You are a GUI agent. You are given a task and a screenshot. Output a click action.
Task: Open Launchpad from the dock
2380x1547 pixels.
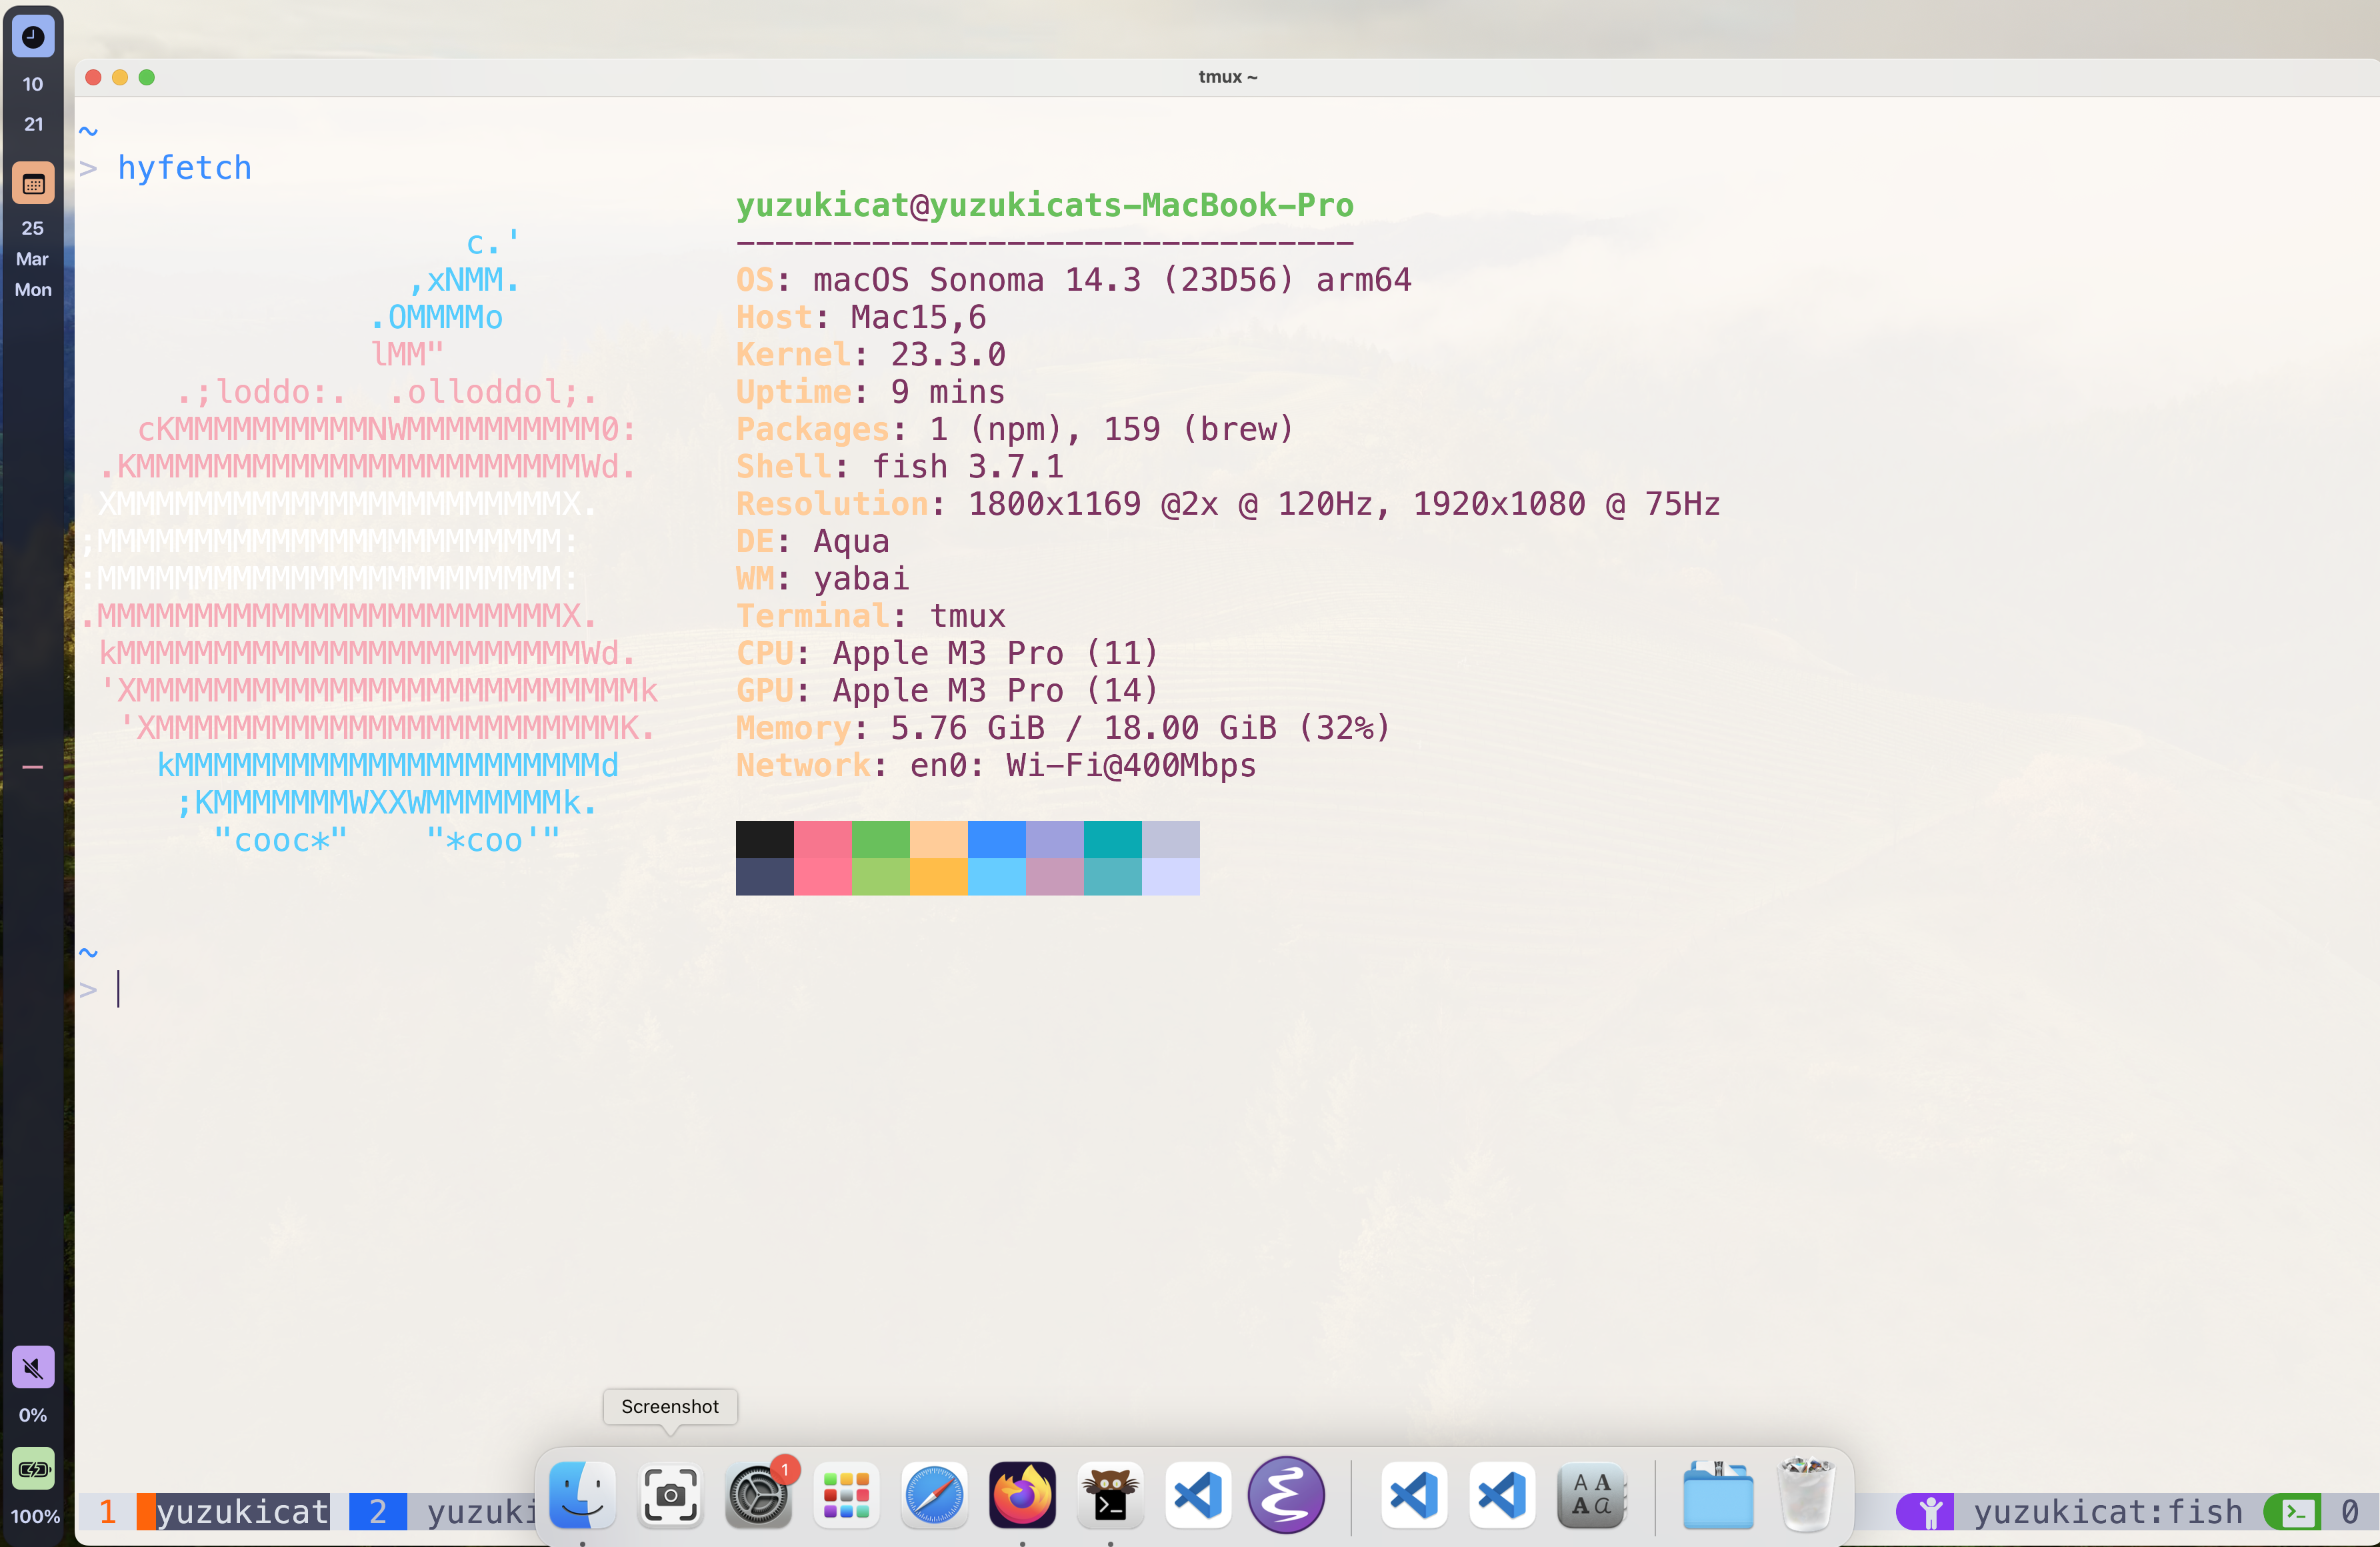click(x=846, y=1494)
